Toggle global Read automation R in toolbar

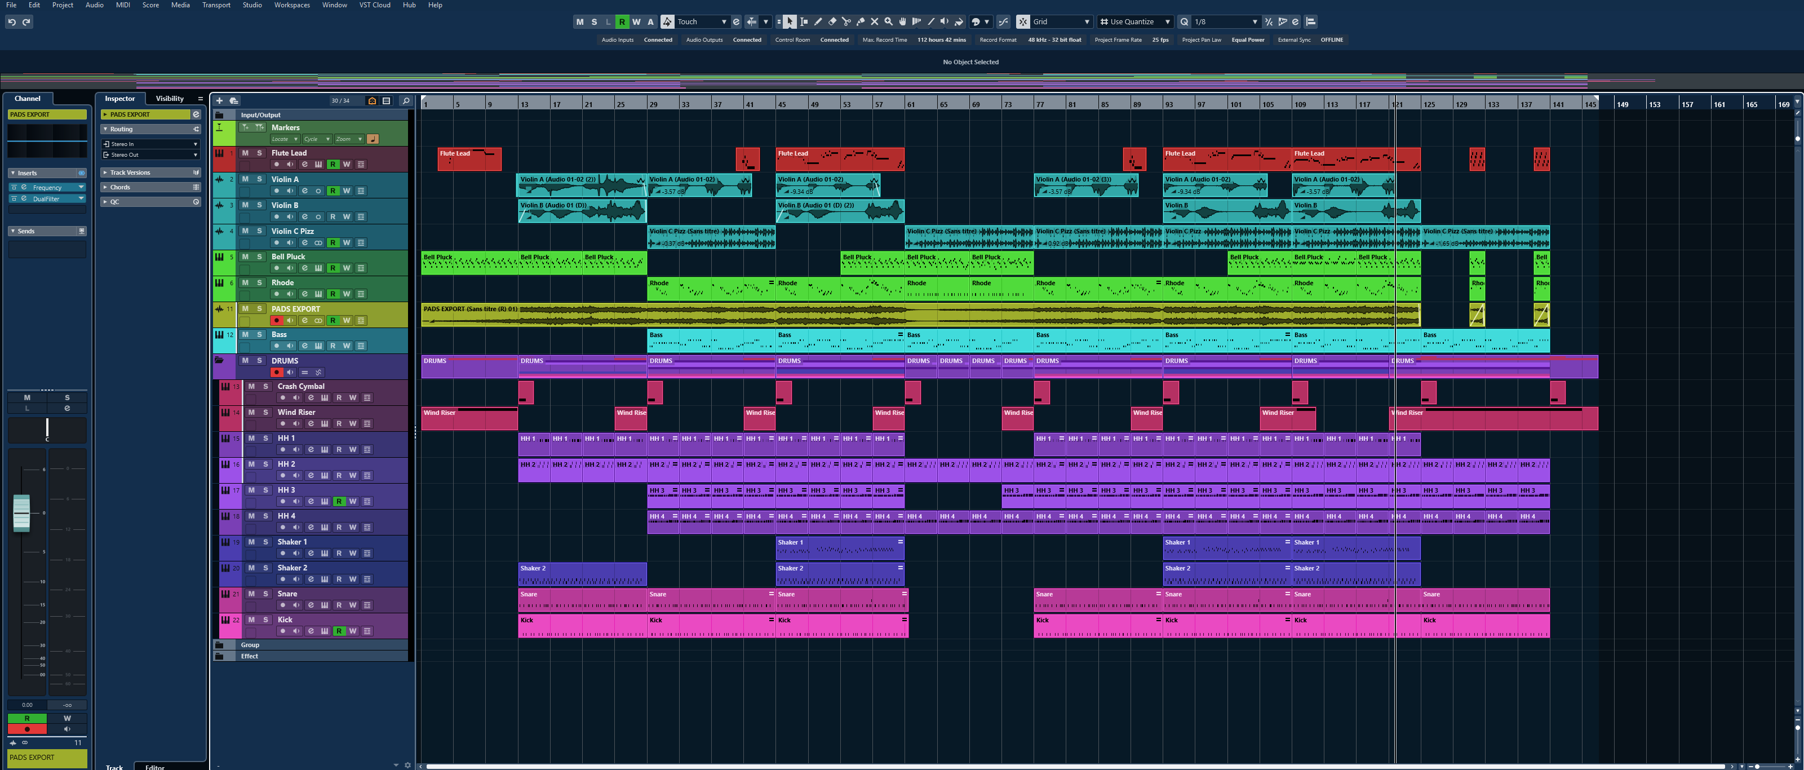tap(622, 22)
